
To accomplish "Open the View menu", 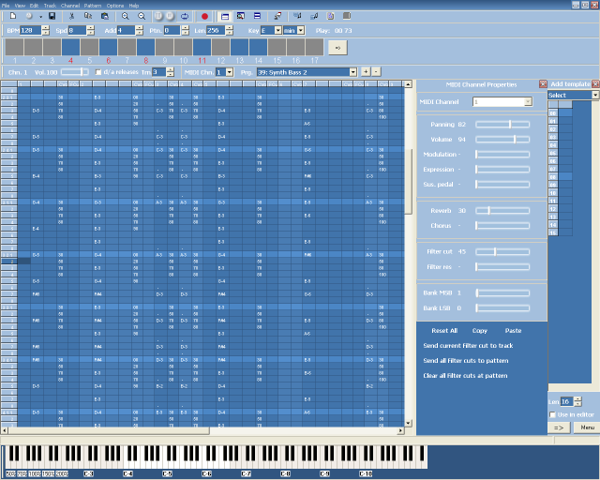I will [20, 6].
